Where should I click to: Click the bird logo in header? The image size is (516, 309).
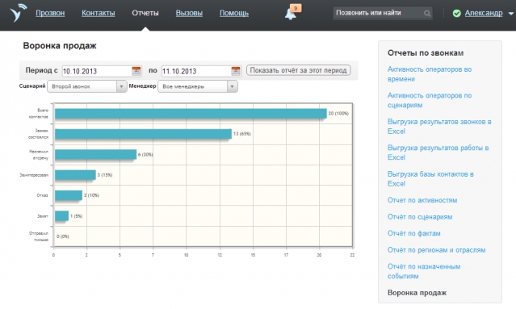tap(18, 12)
